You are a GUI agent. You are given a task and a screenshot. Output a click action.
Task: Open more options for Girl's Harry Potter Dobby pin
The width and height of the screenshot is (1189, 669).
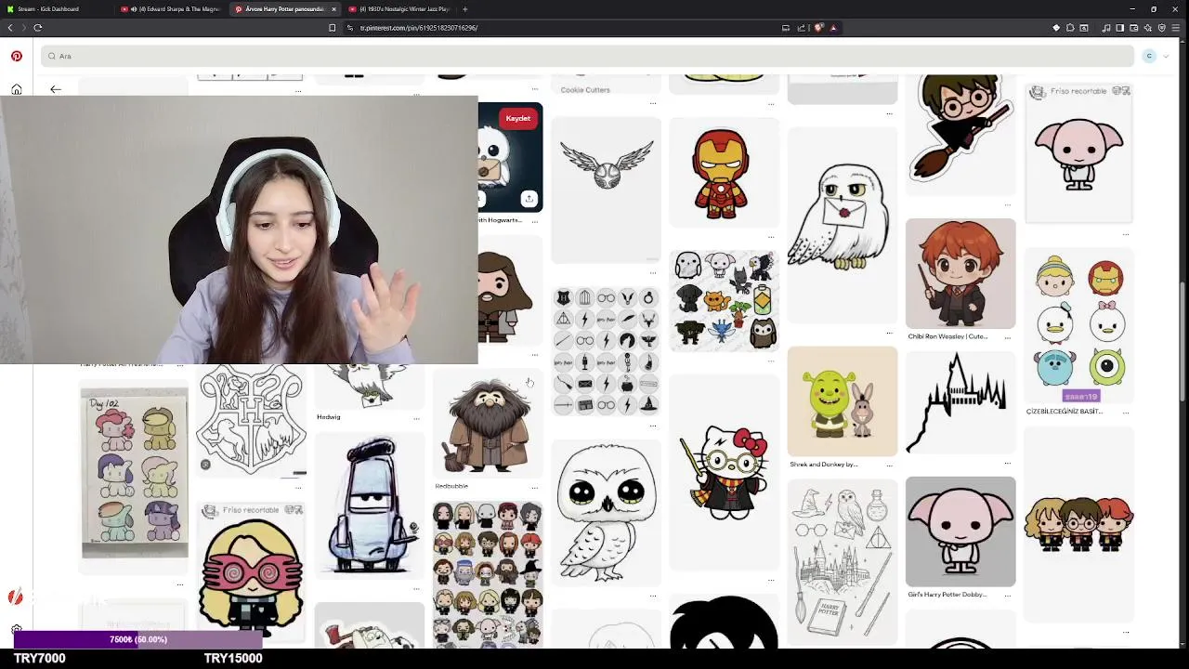(1007, 597)
